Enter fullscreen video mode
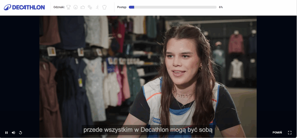Screen dimensions: 297x138 [289, 132]
